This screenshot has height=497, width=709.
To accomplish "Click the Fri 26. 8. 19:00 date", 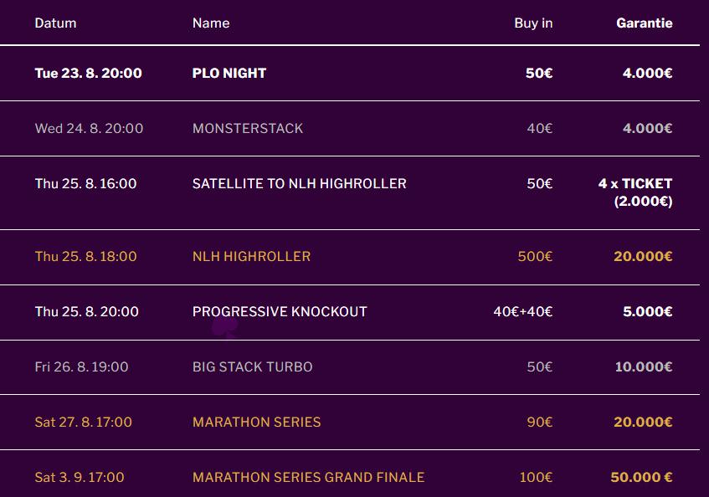I will pyautogui.click(x=82, y=366).
